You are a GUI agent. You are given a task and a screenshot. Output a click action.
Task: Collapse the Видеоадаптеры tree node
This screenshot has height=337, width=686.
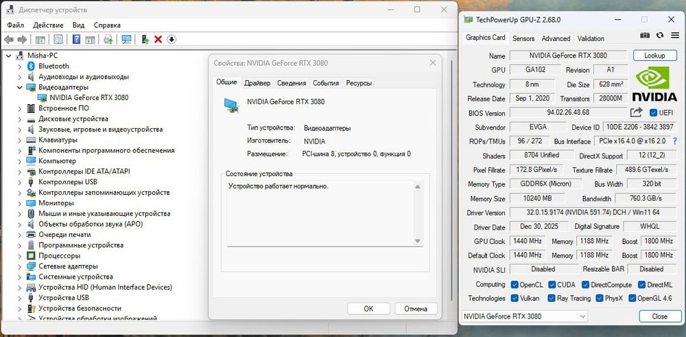(x=19, y=88)
